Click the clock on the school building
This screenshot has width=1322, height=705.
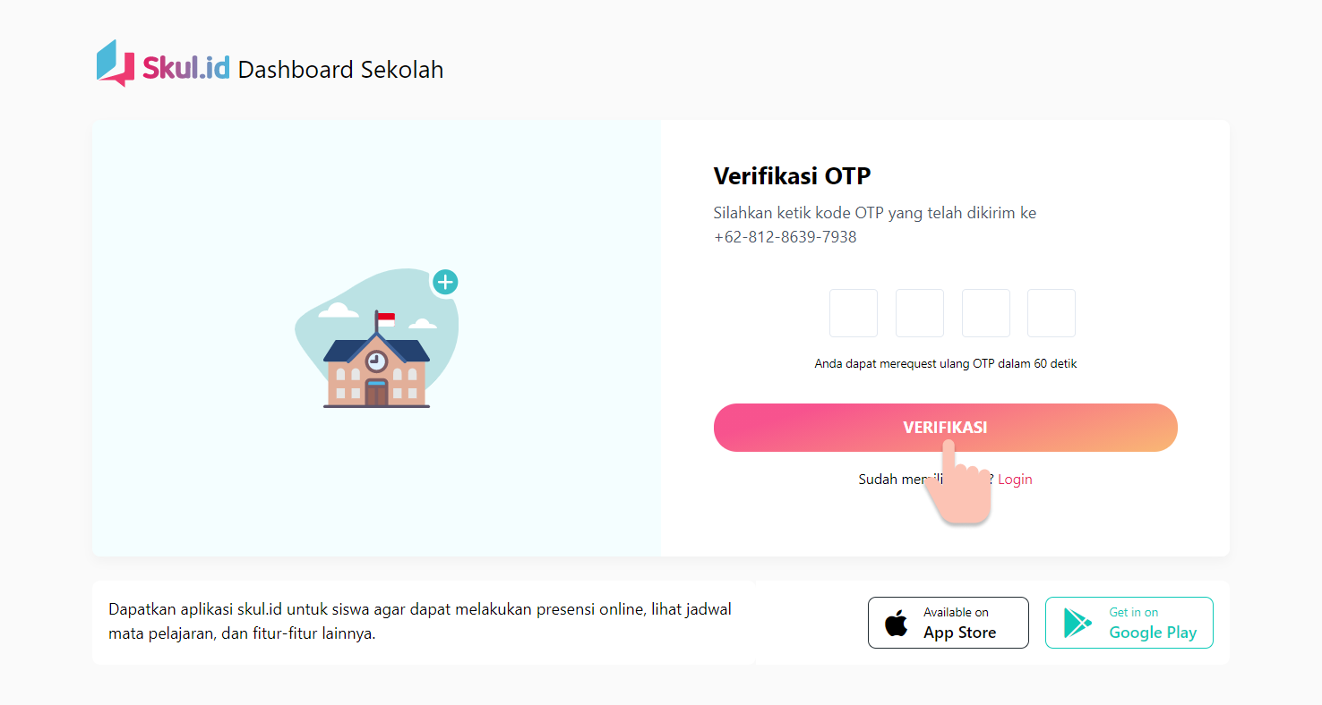tap(376, 361)
